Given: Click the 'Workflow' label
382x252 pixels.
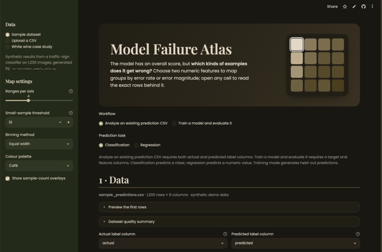Looking at the screenshot, I should 107,113.
